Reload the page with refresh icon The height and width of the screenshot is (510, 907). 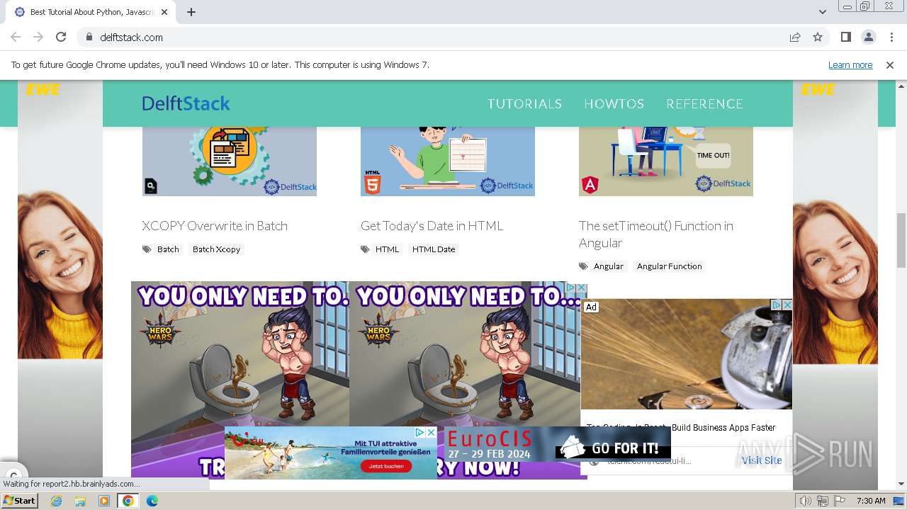click(61, 37)
